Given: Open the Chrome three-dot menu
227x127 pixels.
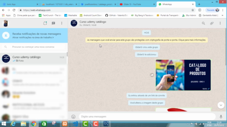Looking at the screenshot, I should coord(223,10).
